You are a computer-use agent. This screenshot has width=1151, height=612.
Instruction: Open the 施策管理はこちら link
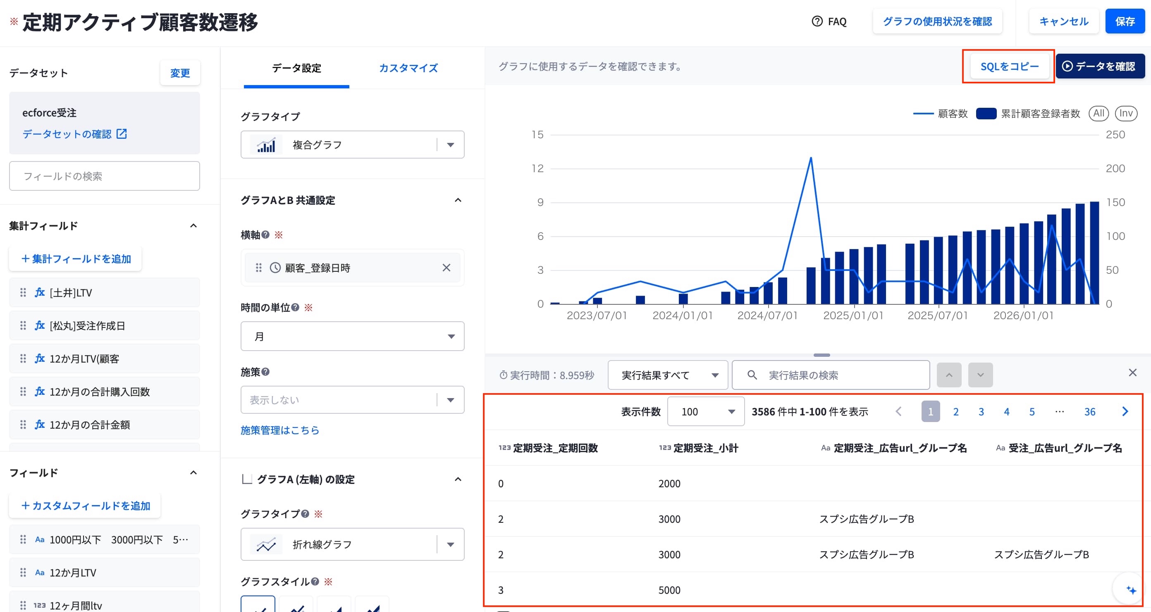[280, 430]
